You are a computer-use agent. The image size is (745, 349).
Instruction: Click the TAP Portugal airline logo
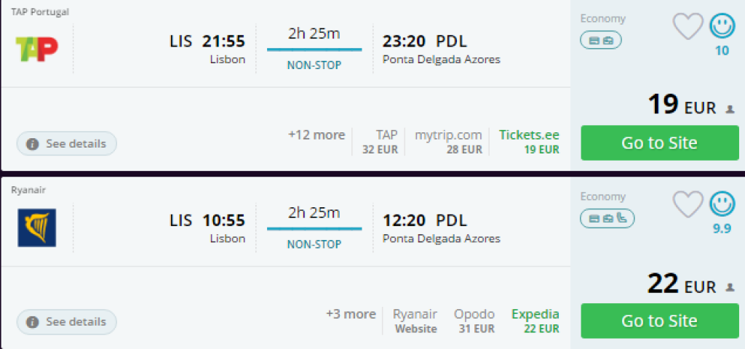[x=36, y=49]
